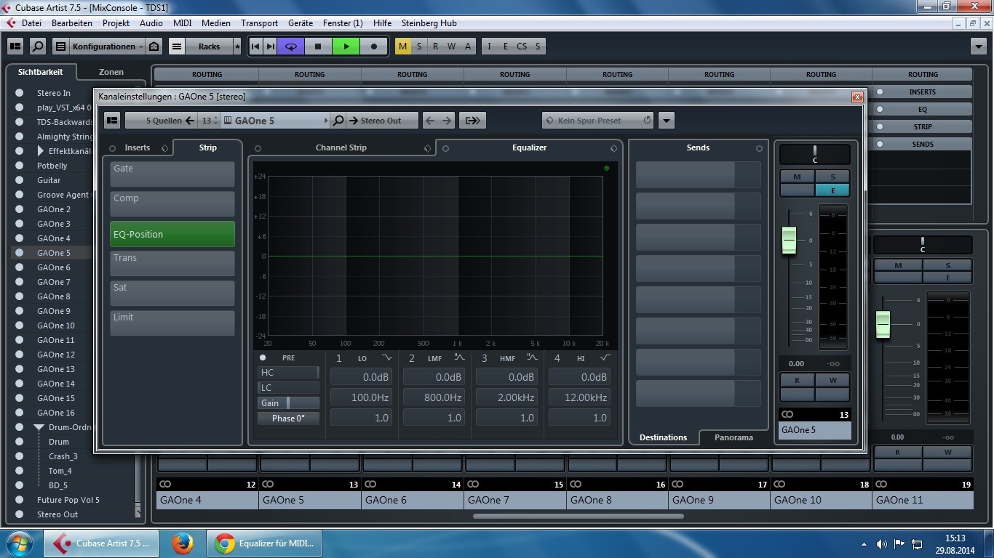Click band 2 frequency field 800.0Hz
Image resolution: width=994 pixels, height=558 pixels.
[434, 397]
